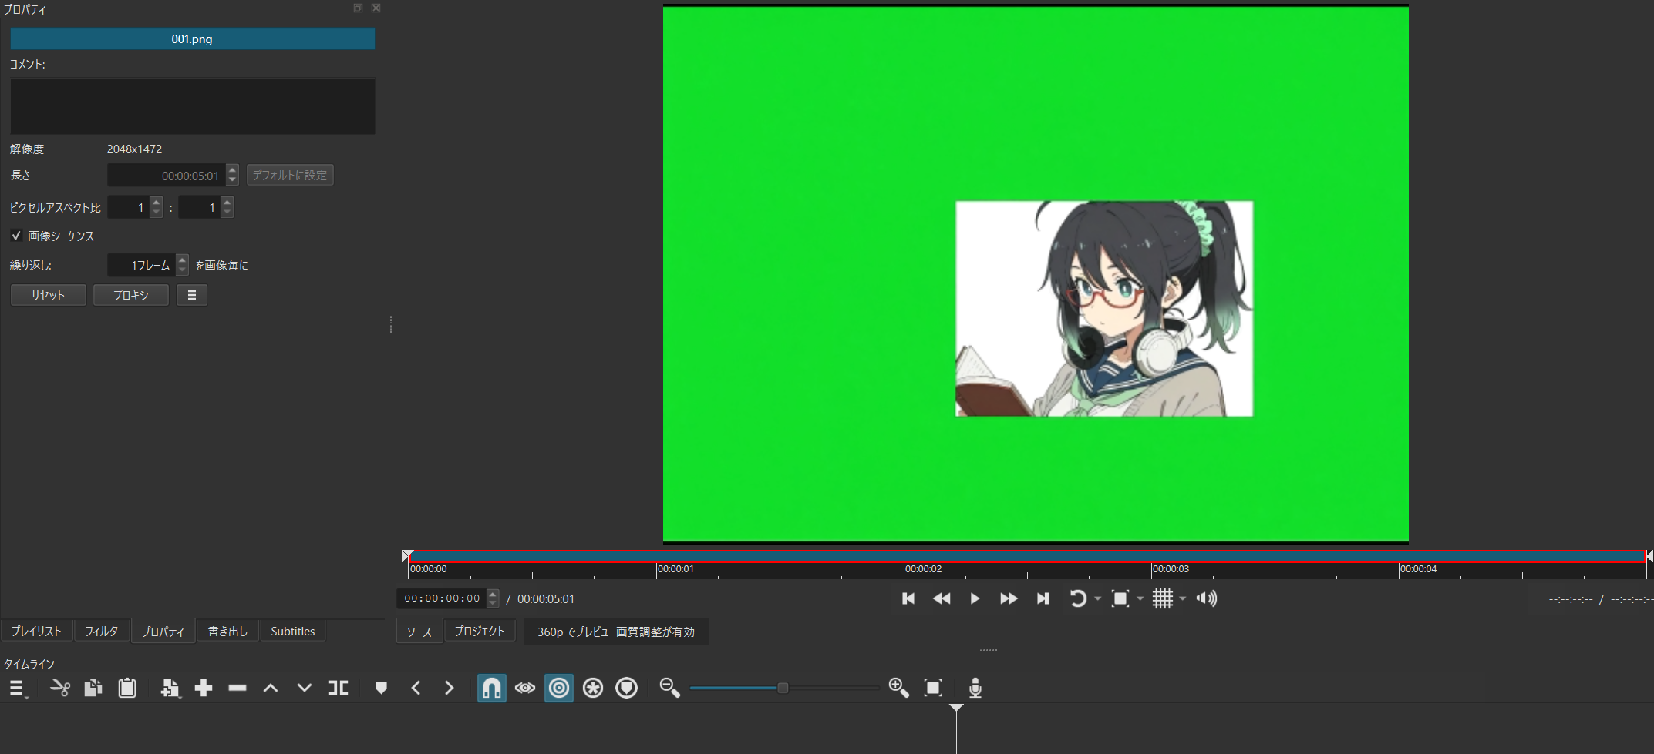This screenshot has width=1654, height=754.
Task: Switch to the プレイリスト tab
Action: (36, 631)
